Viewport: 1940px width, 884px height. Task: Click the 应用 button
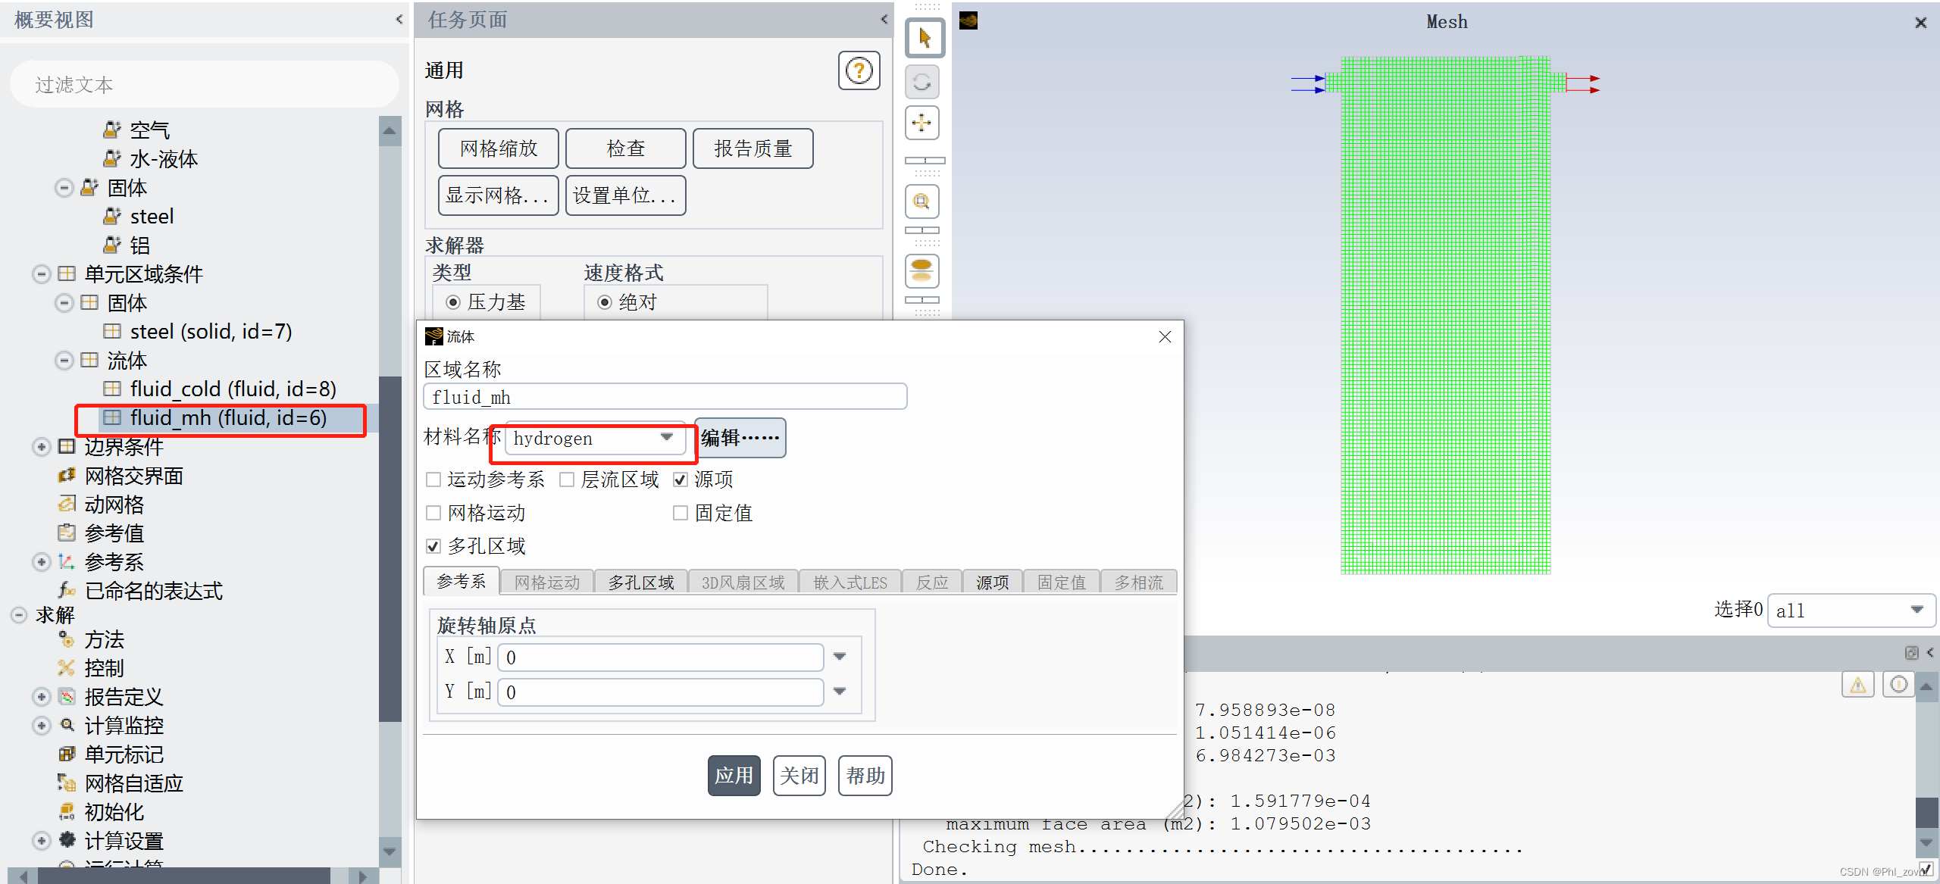point(734,776)
